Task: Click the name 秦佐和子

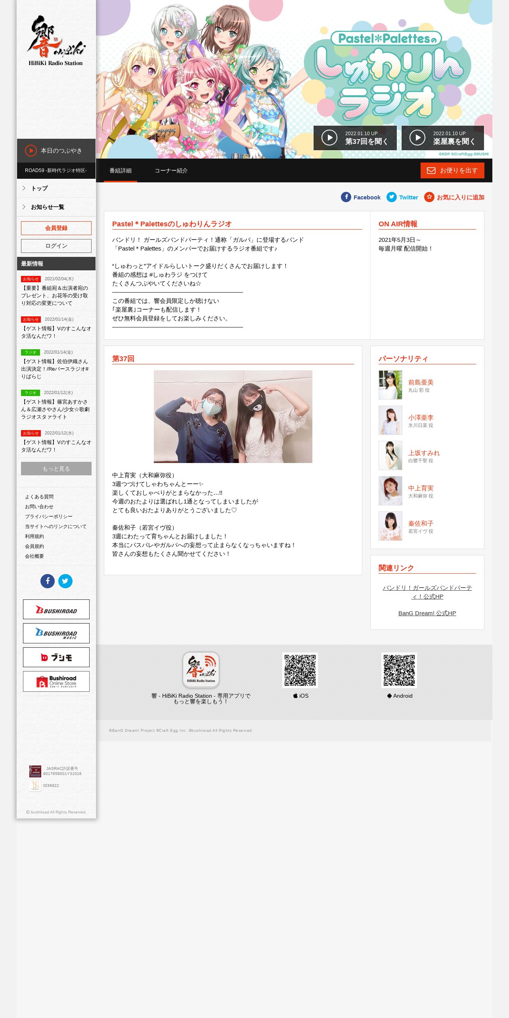Action: tap(421, 524)
